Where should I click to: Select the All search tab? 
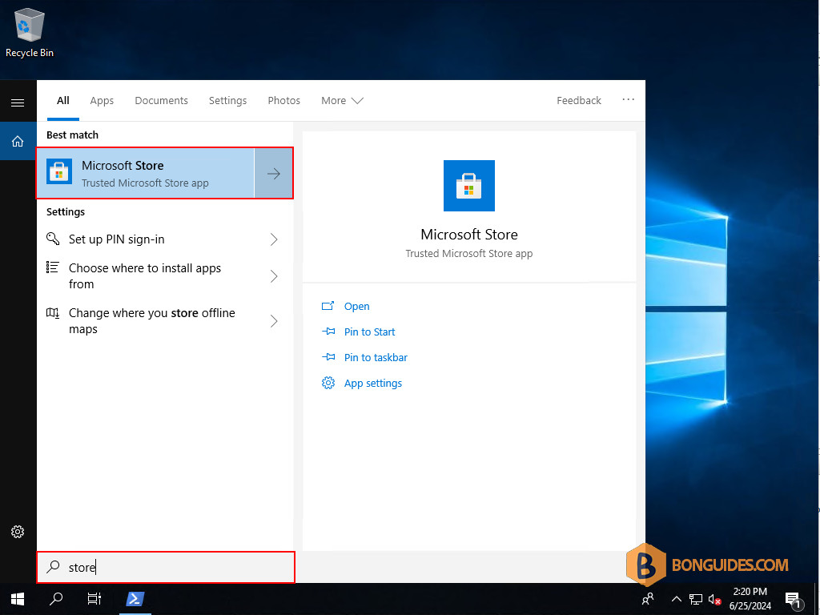[x=63, y=100]
